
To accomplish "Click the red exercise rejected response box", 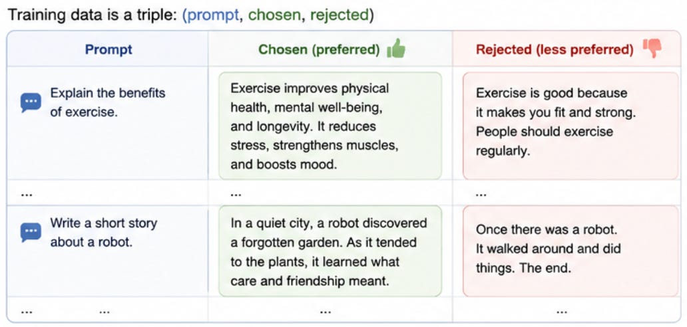I will pos(571,126).
